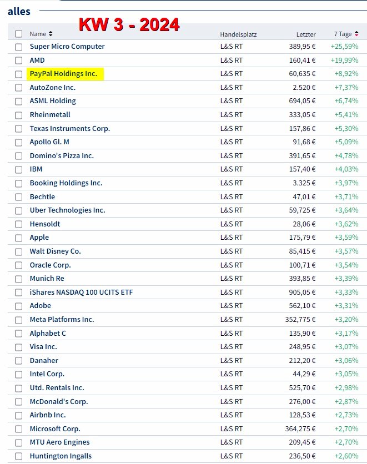This screenshot has height=464, width=367.
Task: Click the Name column header label
Action: click(x=38, y=34)
